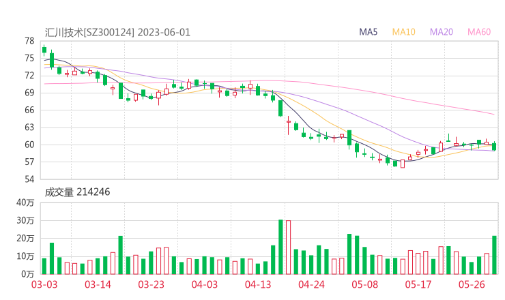The width and height of the screenshot is (505, 300).
Task: Click the 03-14 date axis label
Action: click(98, 284)
